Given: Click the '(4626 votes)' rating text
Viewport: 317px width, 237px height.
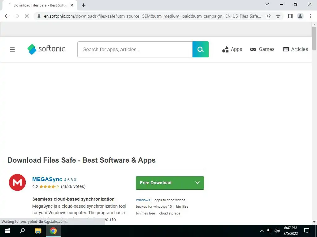Looking at the screenshot, I should point(73,186).
